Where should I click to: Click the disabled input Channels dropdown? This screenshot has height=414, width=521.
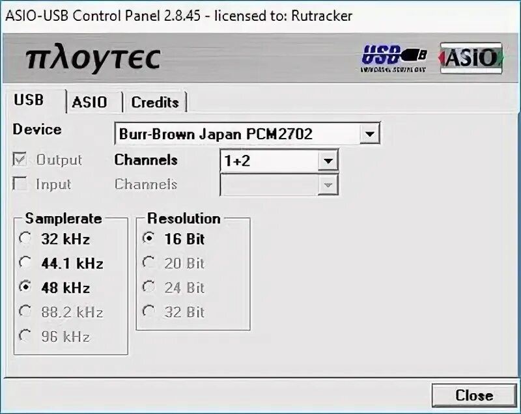tap(279, 185)
